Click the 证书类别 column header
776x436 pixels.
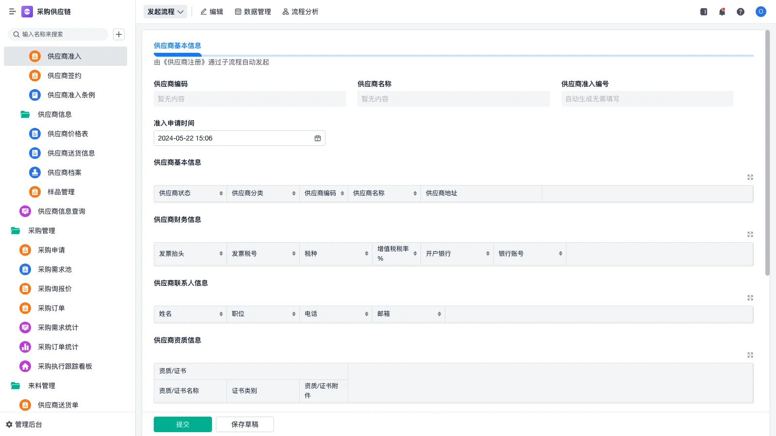pyautogui.click(x=263, y=391)
